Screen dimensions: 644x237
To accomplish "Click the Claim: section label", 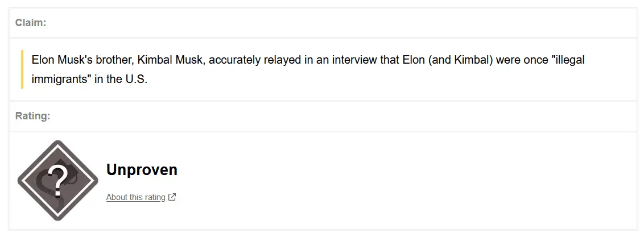I will 31,22.
